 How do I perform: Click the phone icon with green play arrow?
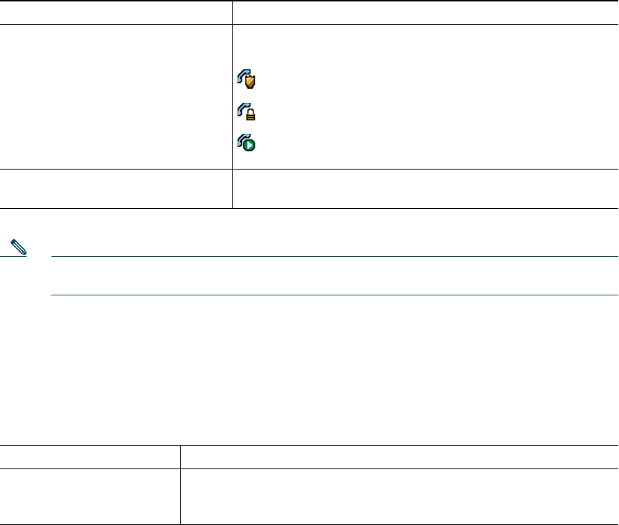[x=245, y=143]
